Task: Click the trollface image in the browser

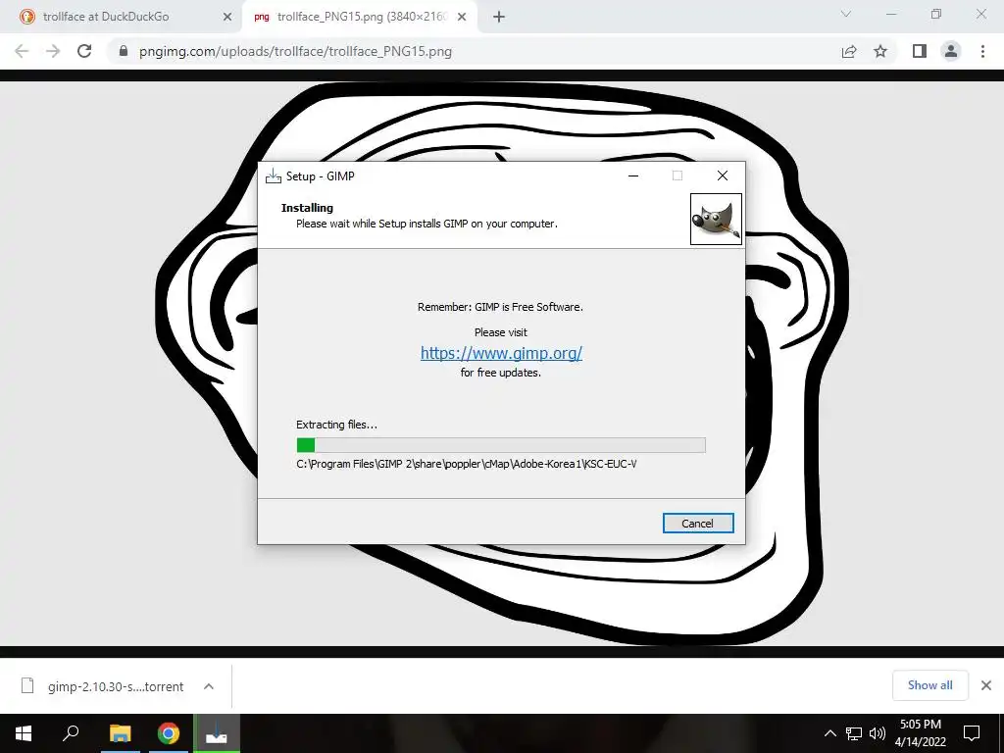Action: (x=502, y=363)
